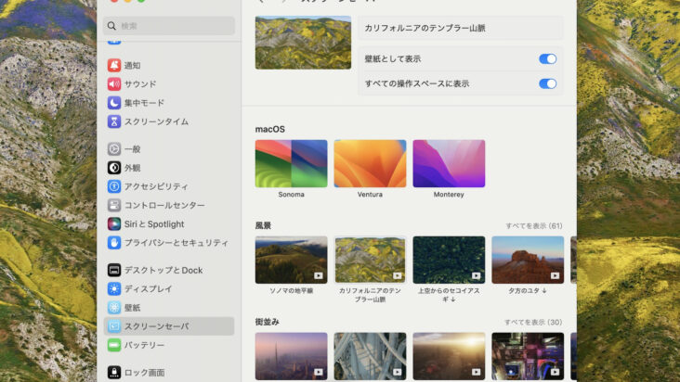This screenshot has width=680, height=382.
Task: Click the 壁紙 flower icon
Action: point(114,308)
